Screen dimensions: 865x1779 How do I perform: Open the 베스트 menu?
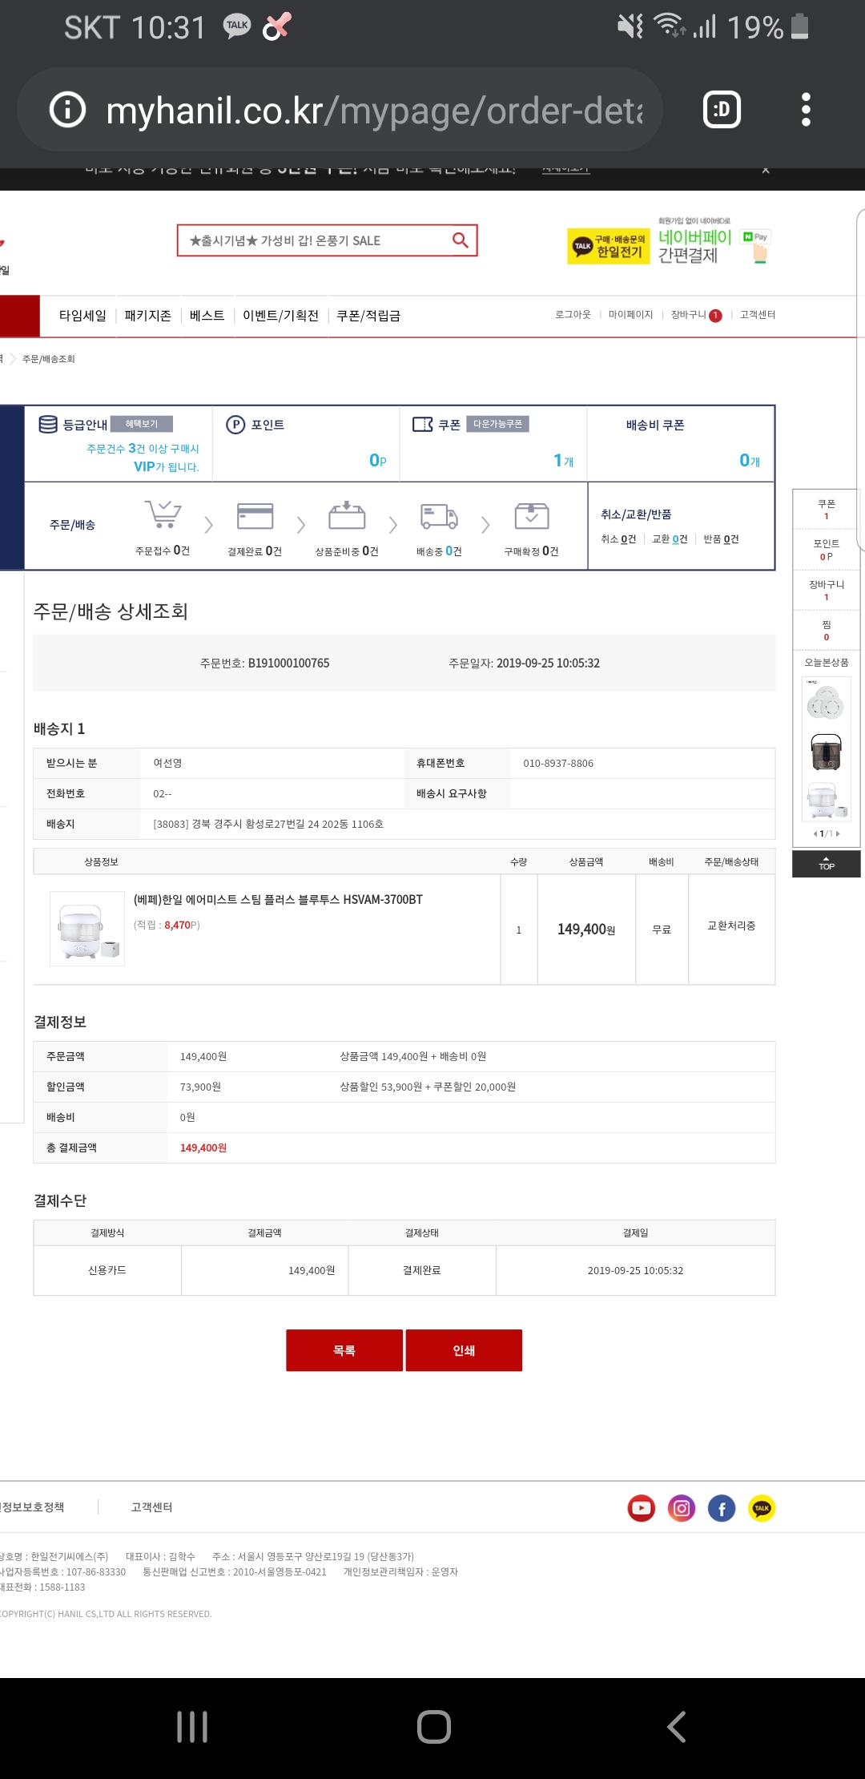[x=207, y=316]
